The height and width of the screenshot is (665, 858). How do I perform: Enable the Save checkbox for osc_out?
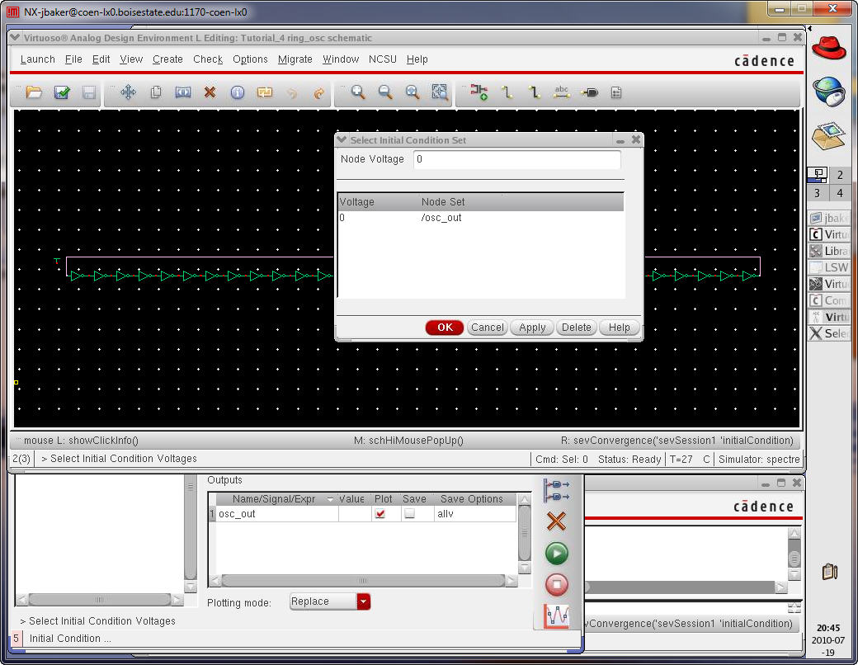click(x=409, y=514)
